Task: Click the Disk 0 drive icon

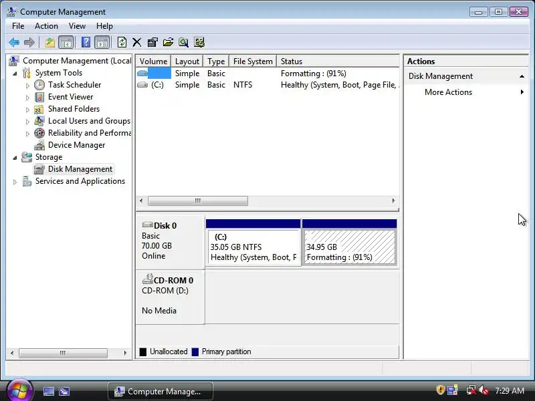Action: tap(147, 225)
